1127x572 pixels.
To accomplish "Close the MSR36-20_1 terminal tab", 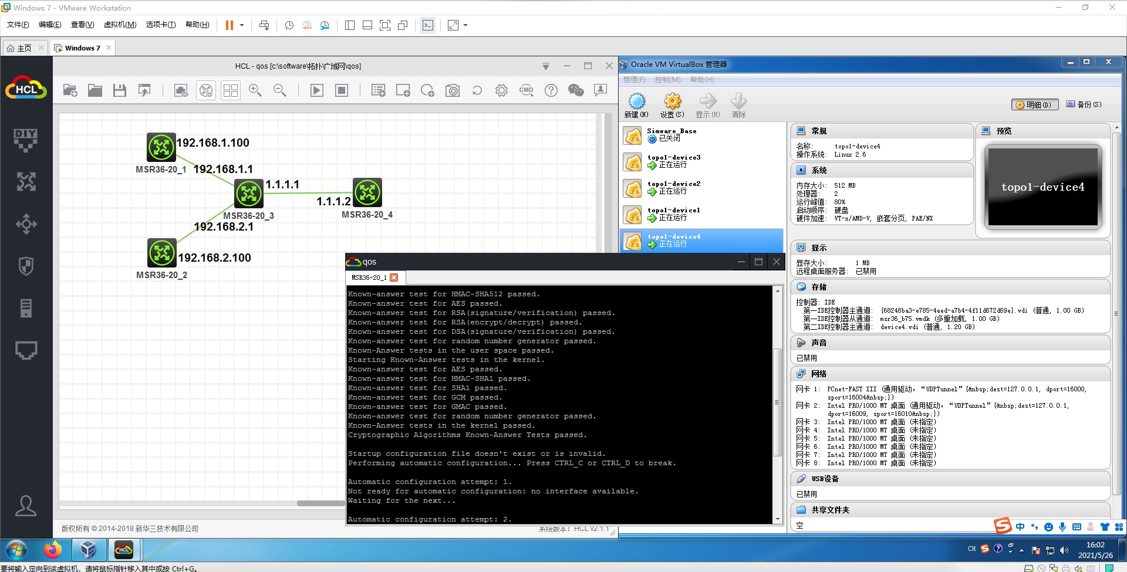I will click(x=394, y=277).
